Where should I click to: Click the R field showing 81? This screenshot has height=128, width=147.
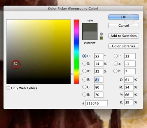pos(99,80)
